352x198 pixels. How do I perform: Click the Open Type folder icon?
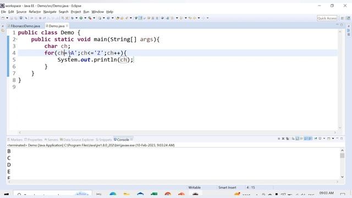pos(118,18)
